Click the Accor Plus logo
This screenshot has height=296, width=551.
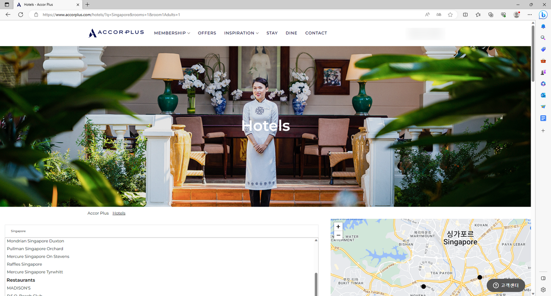click(x=116, y=33)
